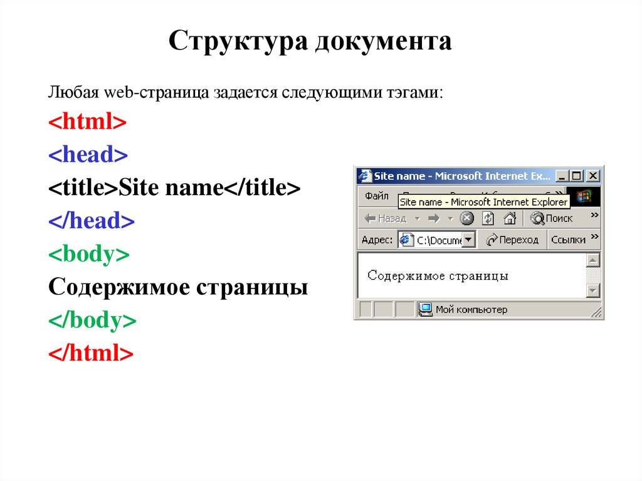Click the heading Структура документа
The image size is (642, 481).
pyautogui.click(x=310, y=42)
